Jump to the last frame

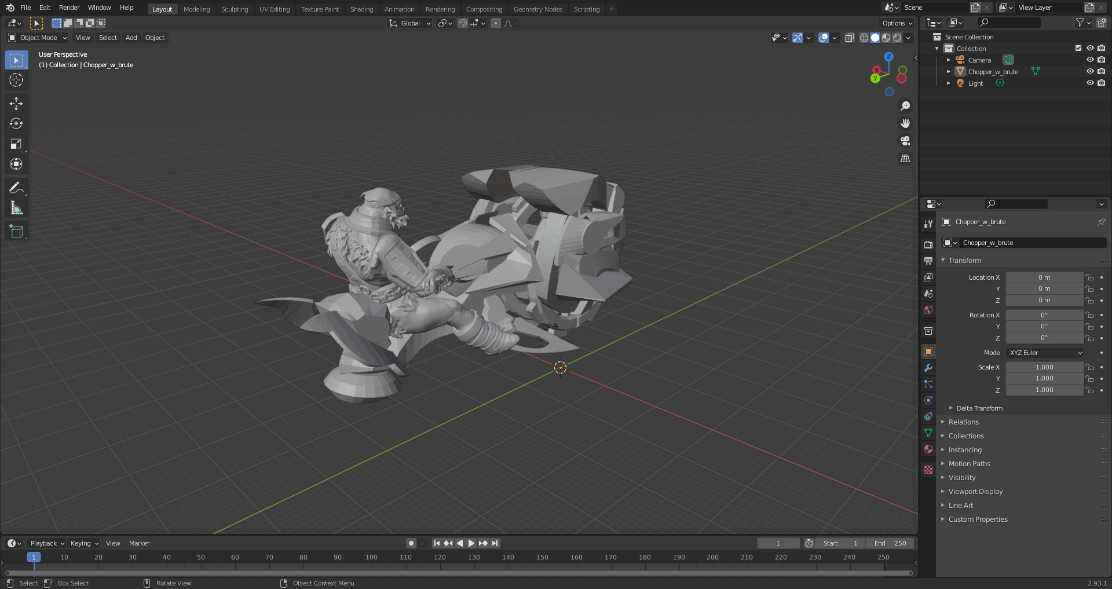tap(495, 543)
